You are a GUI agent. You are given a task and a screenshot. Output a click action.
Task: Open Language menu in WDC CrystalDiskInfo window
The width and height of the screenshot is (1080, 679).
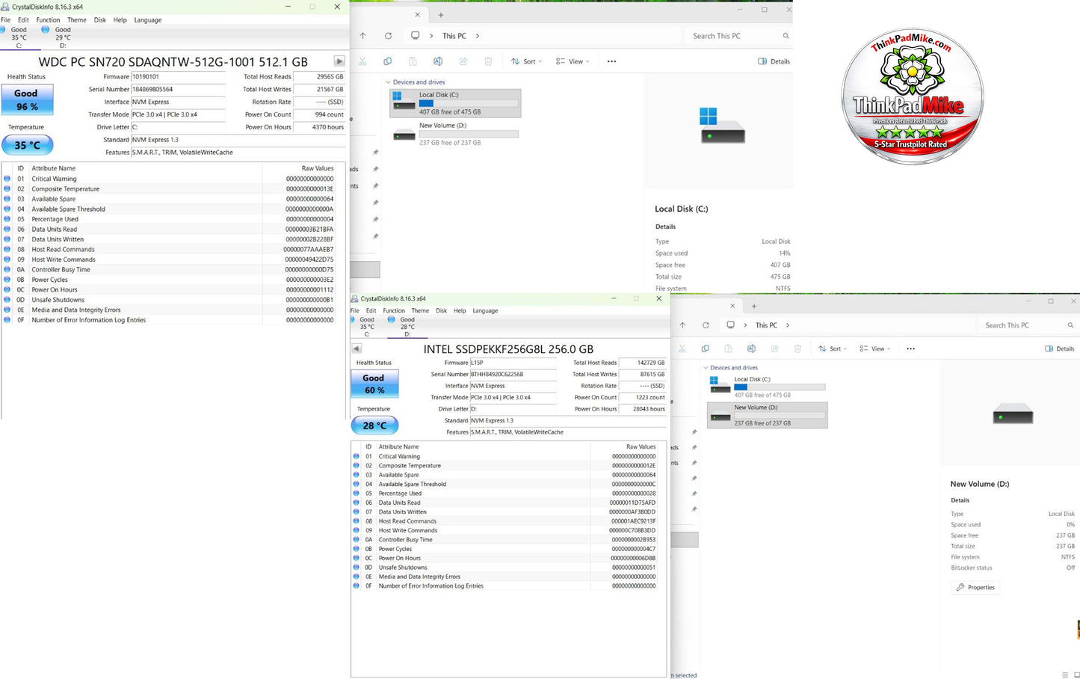(x=148, y=20)
